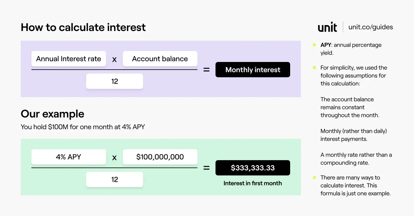Click the equals sign before Monthly interest
414x216 pixels.
click(x=206, y=70)
